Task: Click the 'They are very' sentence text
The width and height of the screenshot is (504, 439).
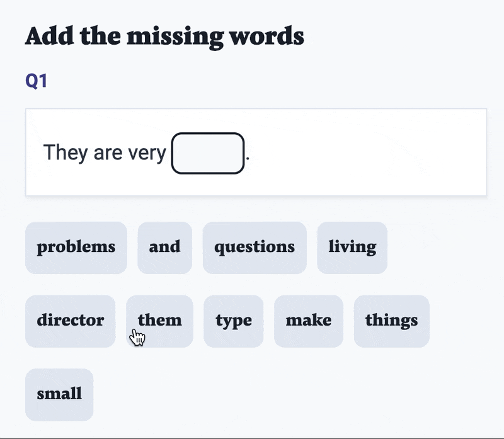Action: 105,152
